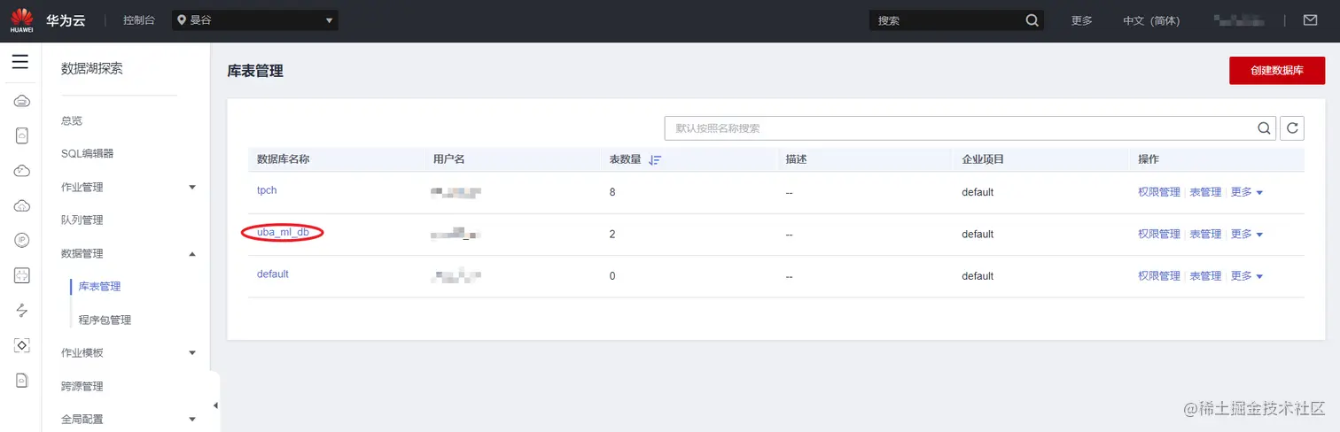
Task: Click the 数据库名称 column header
Action: point(283,160)
